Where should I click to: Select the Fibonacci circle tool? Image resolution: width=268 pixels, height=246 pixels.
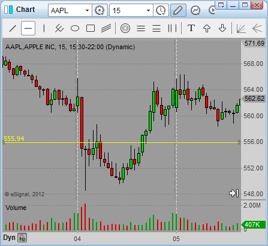click(x=125, y=28)
